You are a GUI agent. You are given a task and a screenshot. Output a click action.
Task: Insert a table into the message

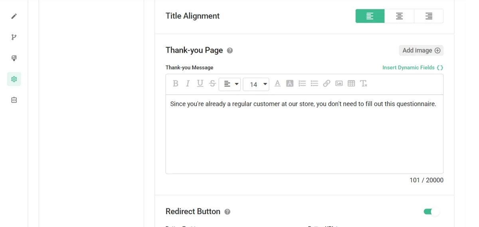(351, 84)
